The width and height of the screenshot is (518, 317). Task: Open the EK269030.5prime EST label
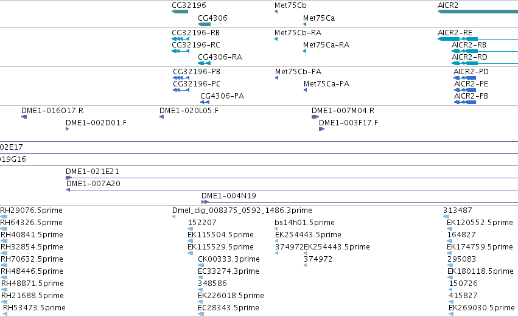481,308
